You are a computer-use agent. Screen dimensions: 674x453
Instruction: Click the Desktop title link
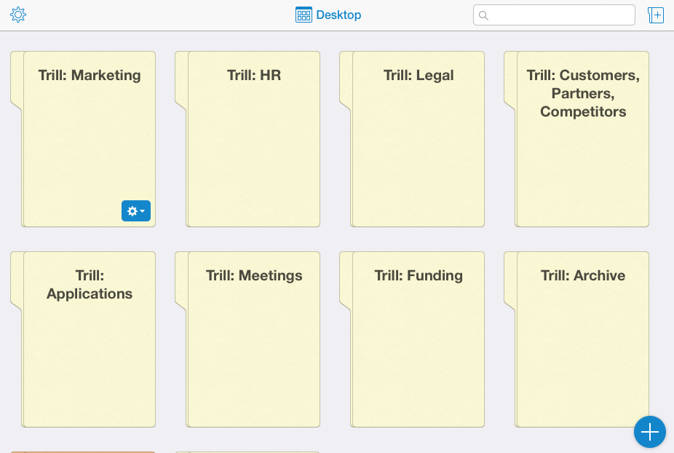(x=338, y=15)
